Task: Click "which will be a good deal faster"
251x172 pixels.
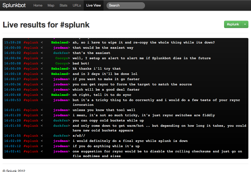Action: click(106, 90)
